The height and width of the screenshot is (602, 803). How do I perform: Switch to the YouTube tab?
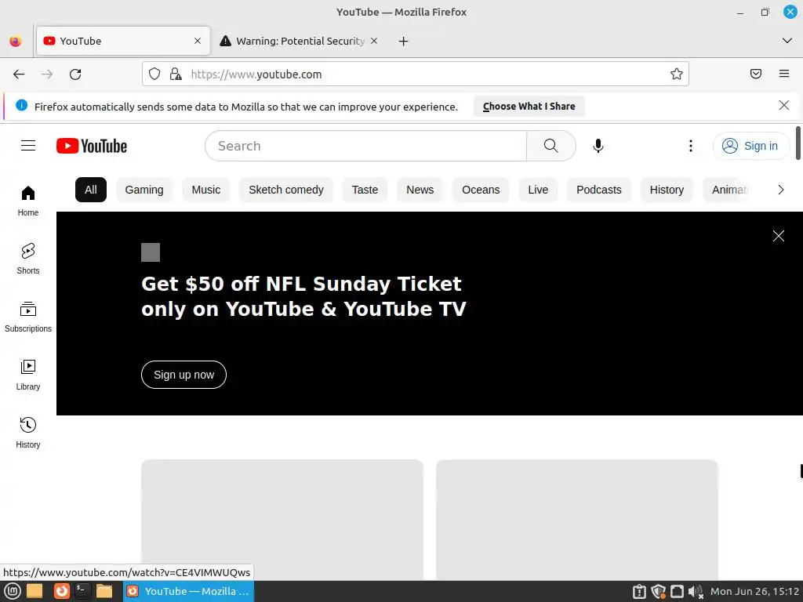pyautogui.click(x=123, y=41)
